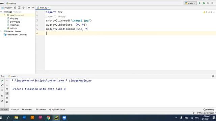Open Chrome from the taskbar
216x121 pixels.
(48, 118)
